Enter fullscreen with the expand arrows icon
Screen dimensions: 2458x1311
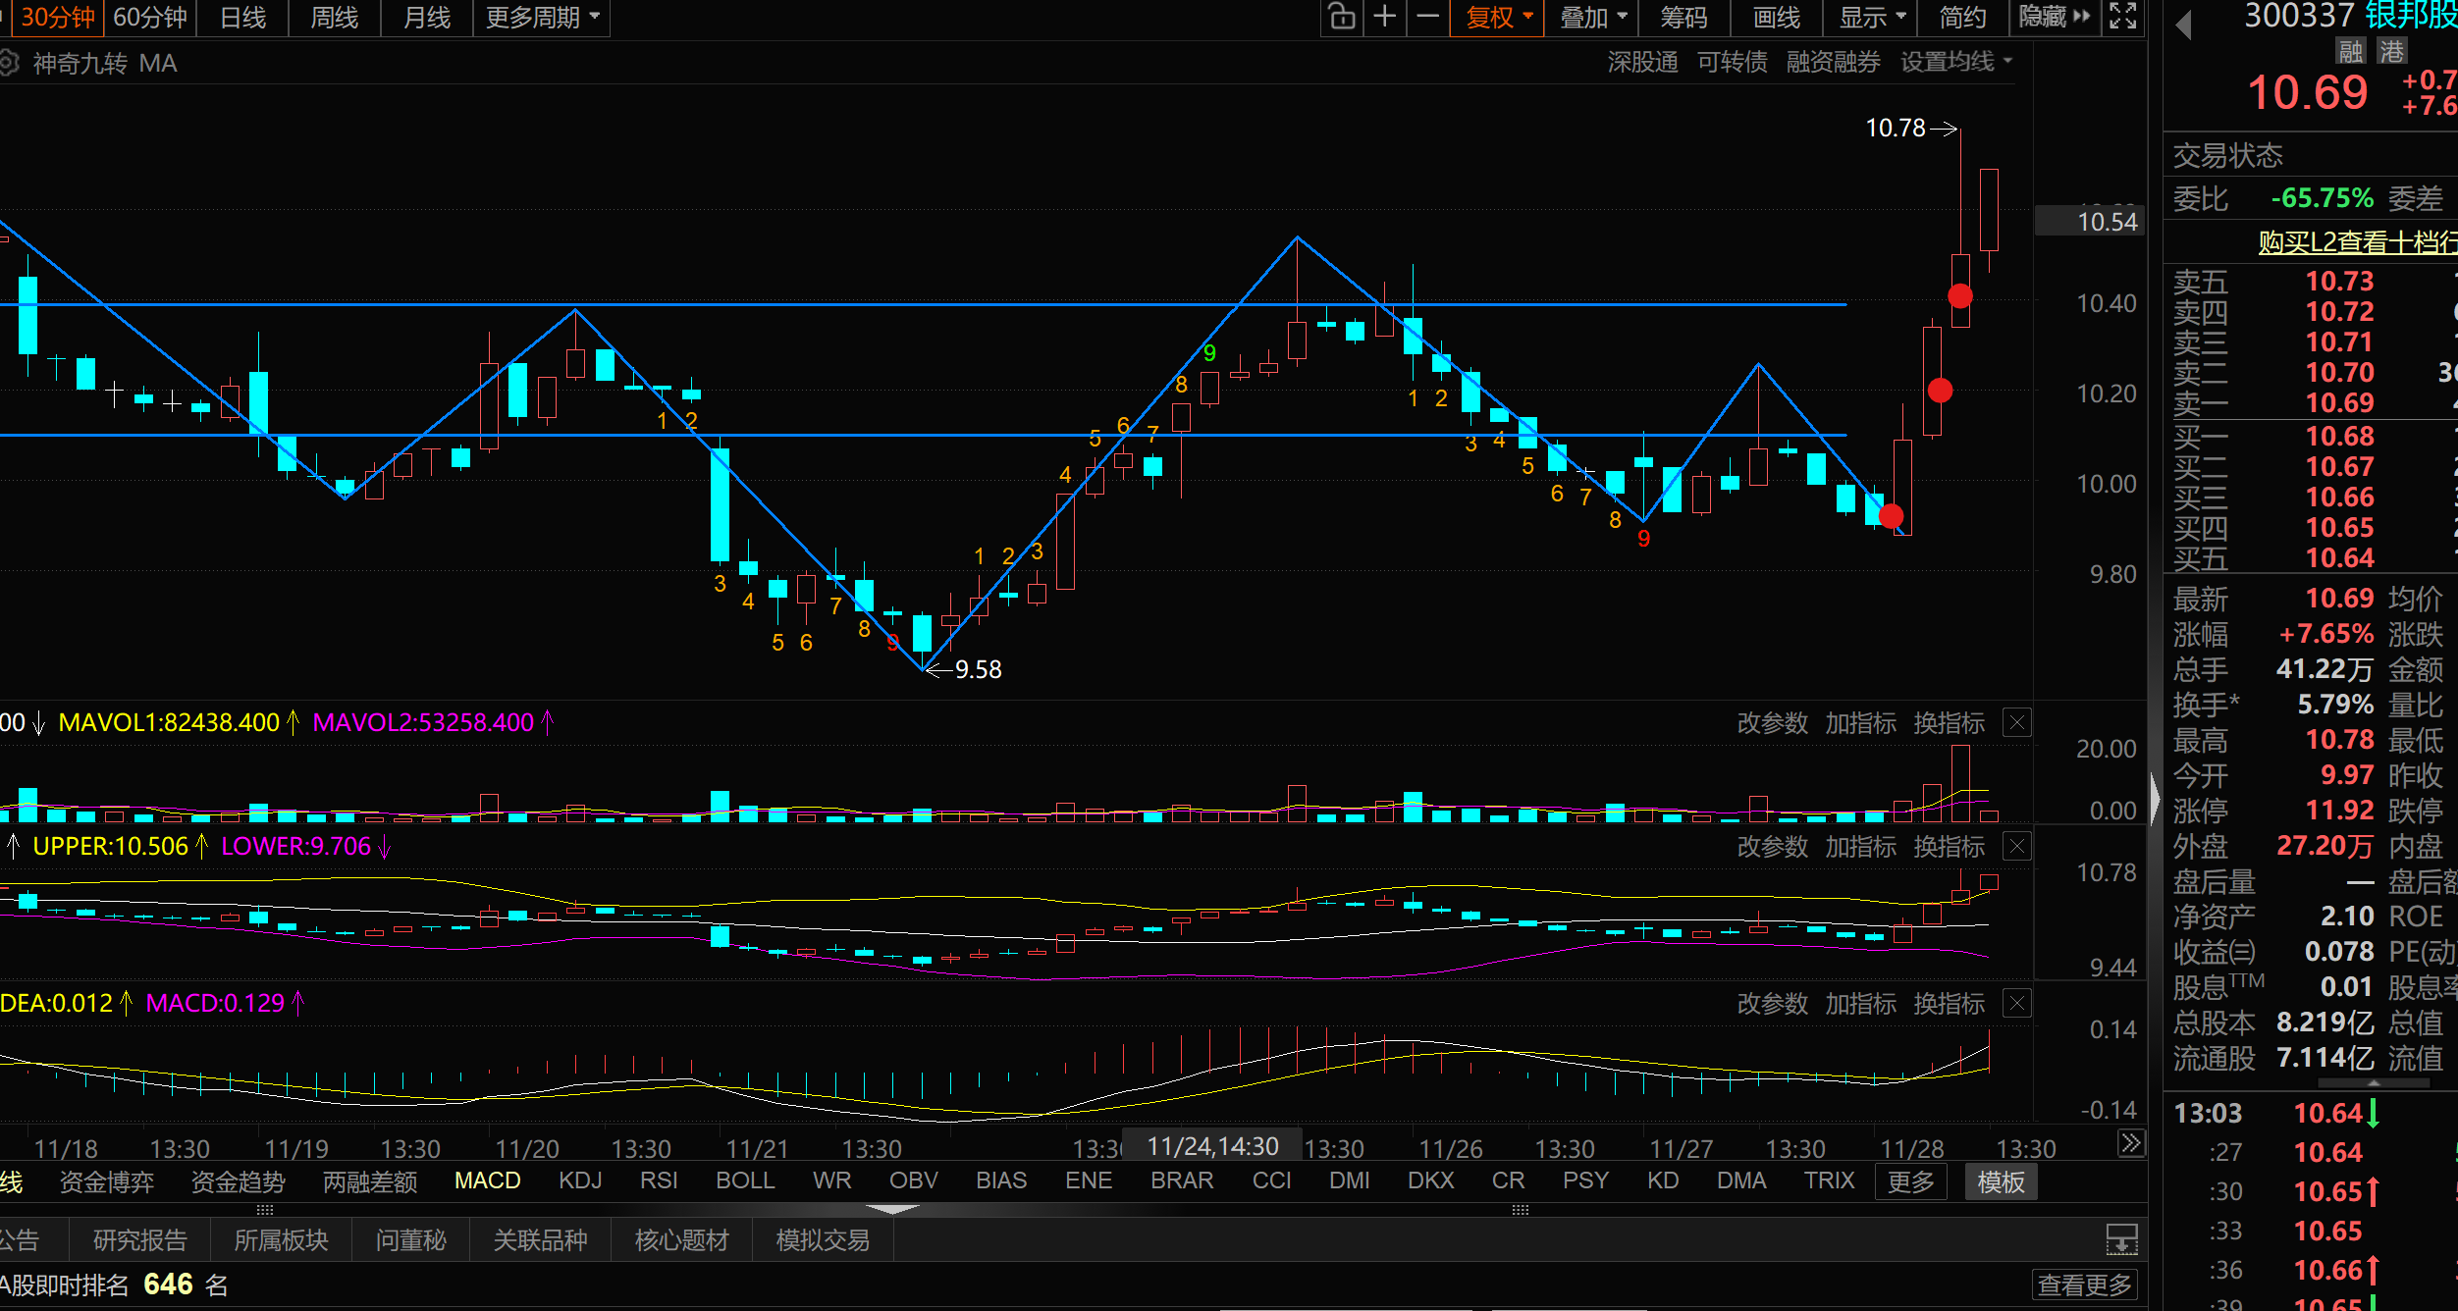click(2122, 17)
